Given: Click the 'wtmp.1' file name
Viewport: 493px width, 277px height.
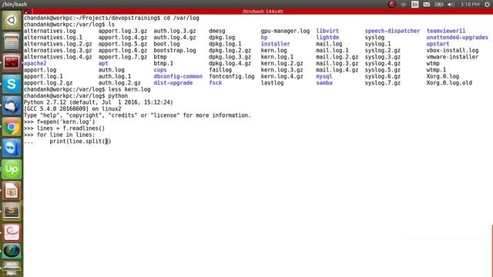Looking at the screenshot, I should [x=436, y=70].
